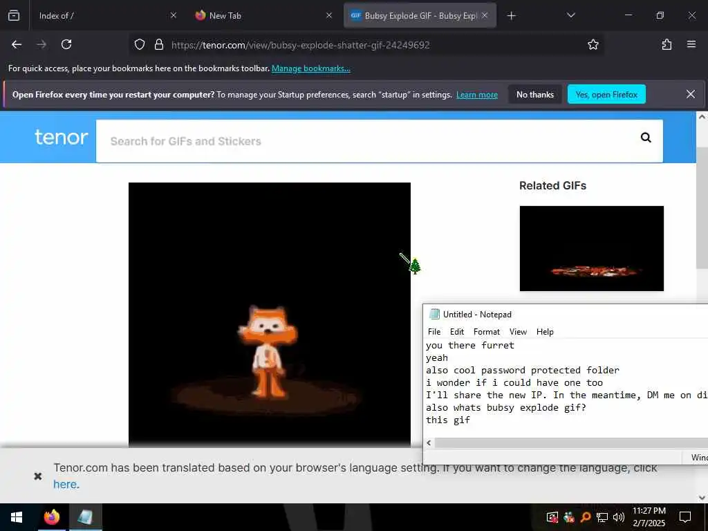Click the orange magnifier tray icon
Image resolution: width=708 pixels, height=531 pixels.
586,517
